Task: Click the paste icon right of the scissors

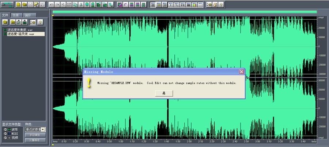Action: pos(87,4)
